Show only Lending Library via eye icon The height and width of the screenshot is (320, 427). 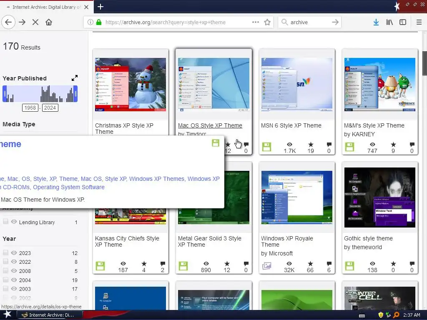coord(14,222)
